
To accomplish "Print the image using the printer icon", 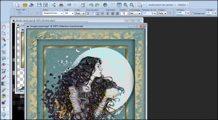I will tap(61, 5).
